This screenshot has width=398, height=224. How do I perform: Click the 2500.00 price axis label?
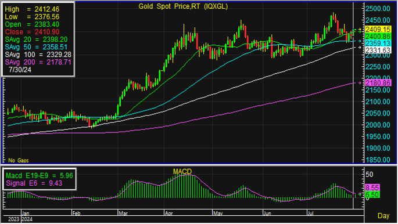click(378, 9)
